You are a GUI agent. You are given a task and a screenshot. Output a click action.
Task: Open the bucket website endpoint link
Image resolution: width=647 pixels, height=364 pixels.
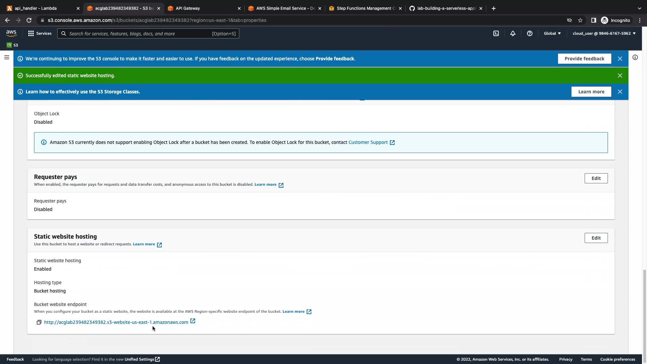[116, 322]
